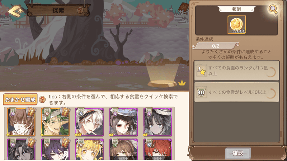Open help next to 探索 title
The image size is (287, 161).
[80, 10]
